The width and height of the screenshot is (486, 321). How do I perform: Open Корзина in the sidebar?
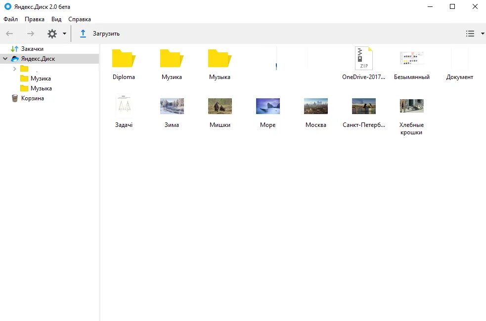tap(32, 98)
